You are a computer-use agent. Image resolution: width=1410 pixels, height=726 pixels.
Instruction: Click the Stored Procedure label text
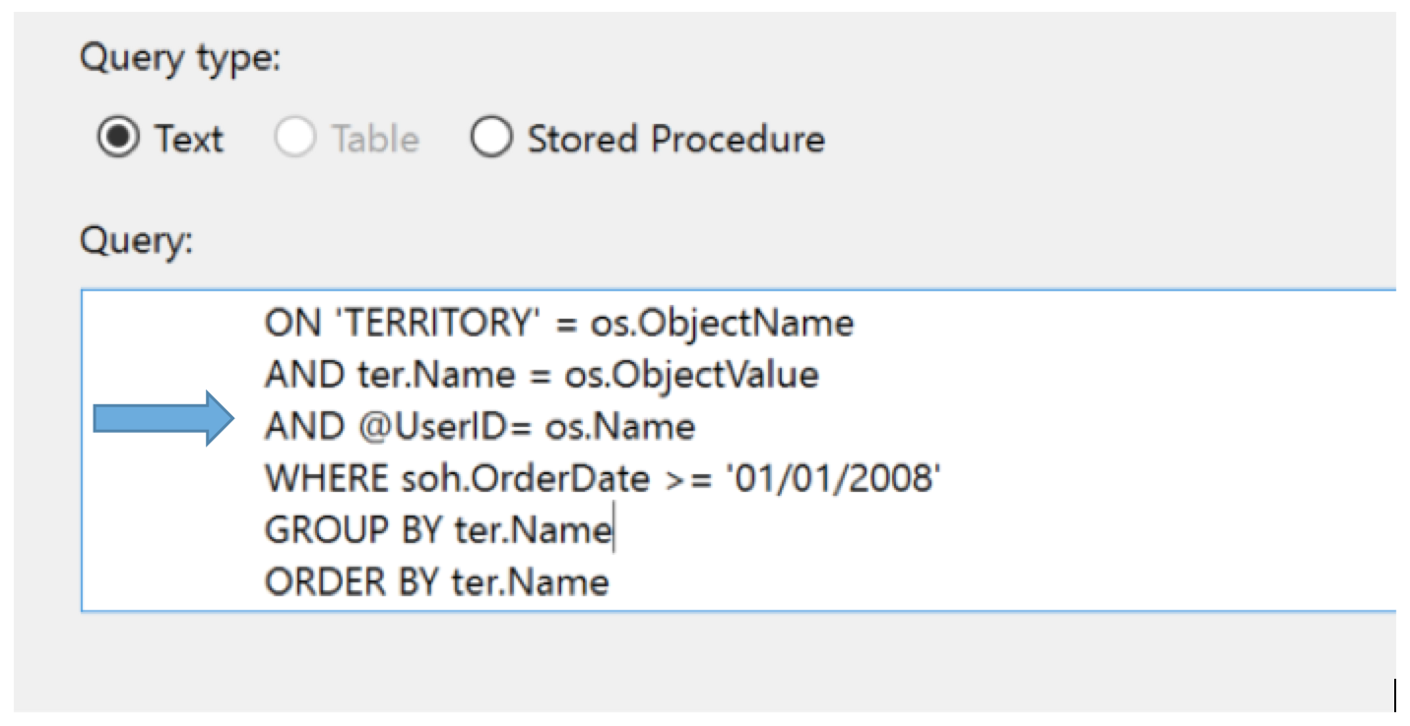[675, 139]
